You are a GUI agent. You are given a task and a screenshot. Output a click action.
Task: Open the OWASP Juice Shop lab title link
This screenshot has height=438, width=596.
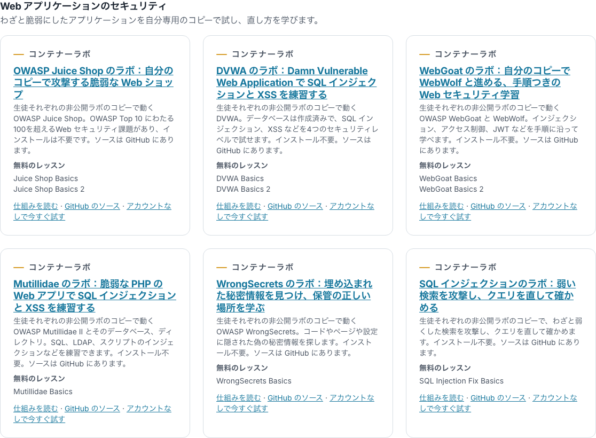point(93,82)
